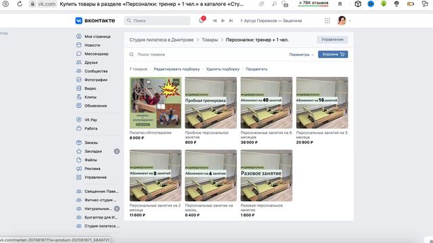Reload the page with browser refresh icon
This screenshot has width=433, height=243.
click(20, 4)
